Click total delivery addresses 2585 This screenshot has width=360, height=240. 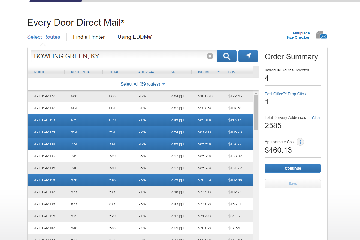(x=273, y=126)
